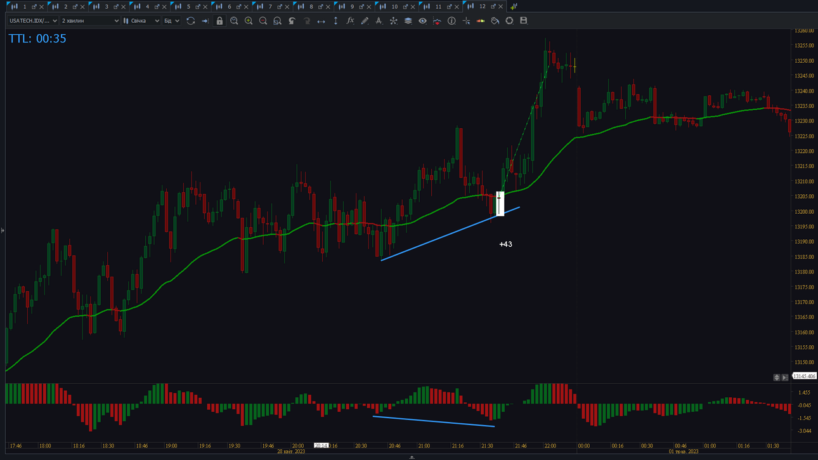Select the blue trendline on price chart
Screen dimensions: 818x460
click(x=450, y=233)
